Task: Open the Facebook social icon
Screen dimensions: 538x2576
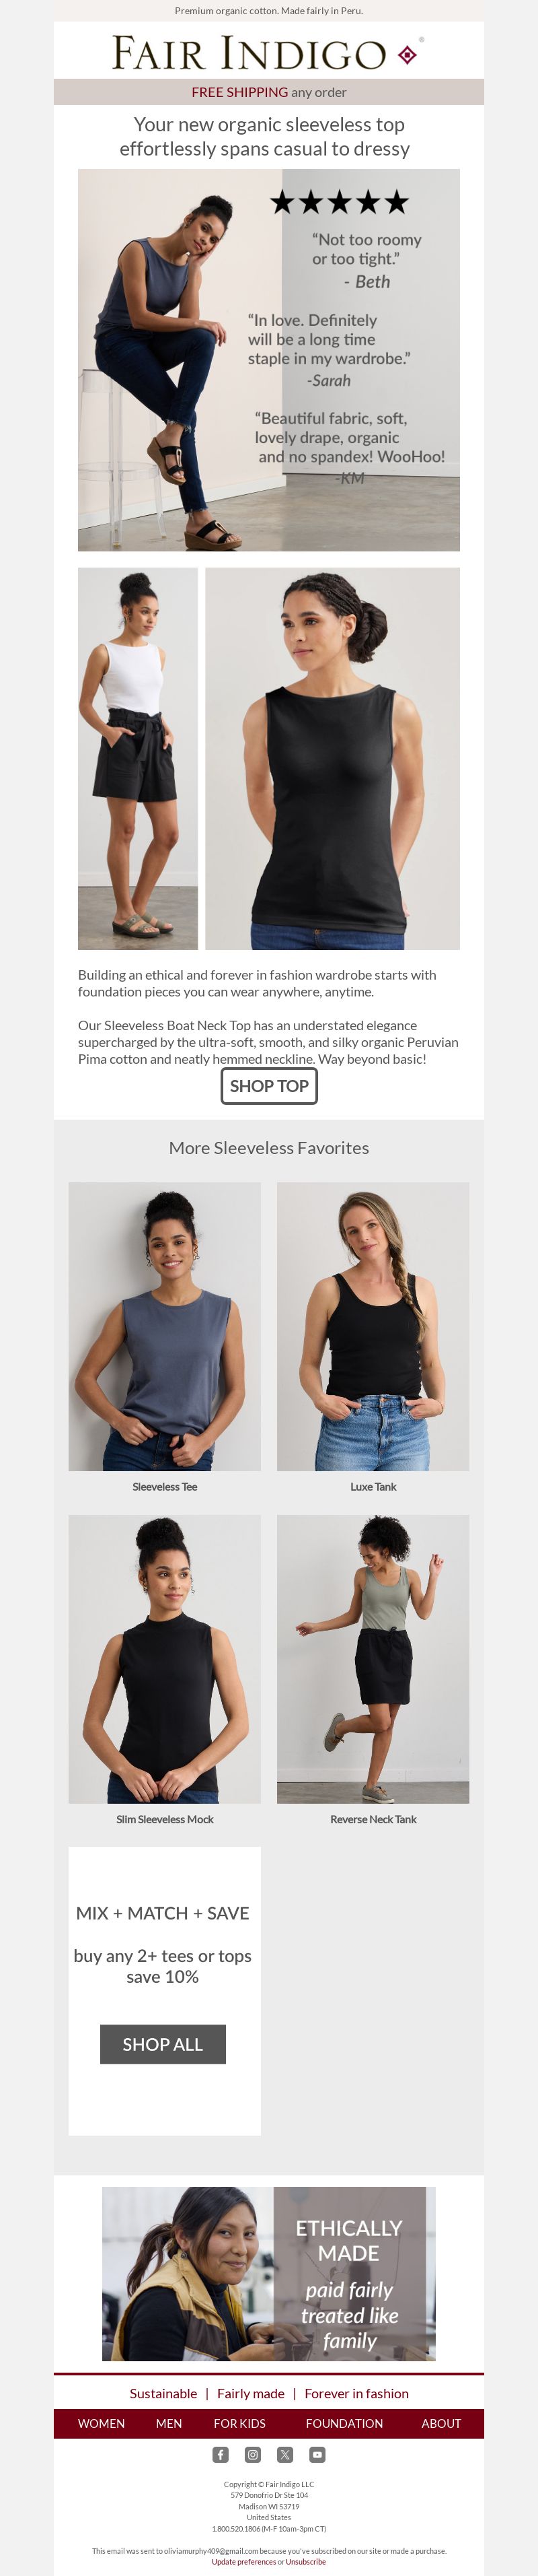Action: (221, 2454)
